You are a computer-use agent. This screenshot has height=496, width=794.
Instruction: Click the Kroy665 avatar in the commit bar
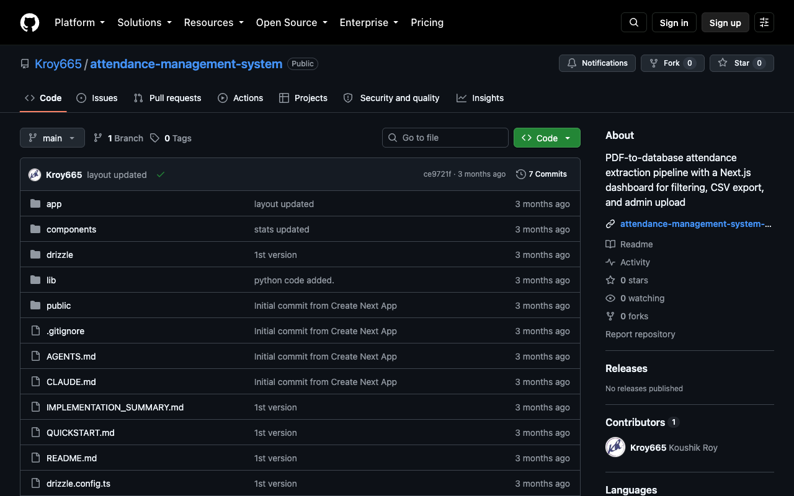tap(35, 175)
